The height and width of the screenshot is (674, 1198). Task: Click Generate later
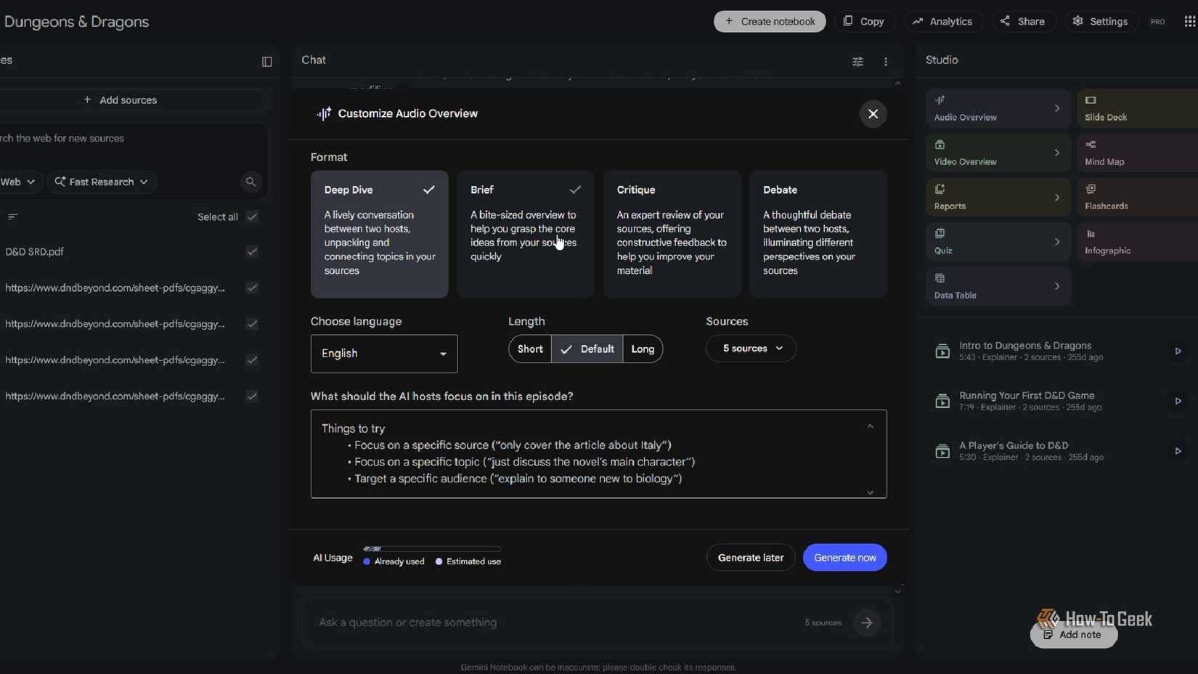pos(751,557)
